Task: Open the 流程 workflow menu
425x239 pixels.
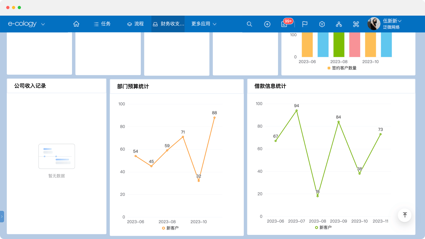Action: pyautogui.click(x=135, y=24)
